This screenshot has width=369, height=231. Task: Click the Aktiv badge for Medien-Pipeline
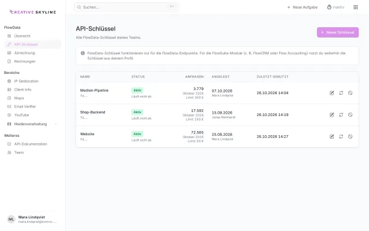137,90
